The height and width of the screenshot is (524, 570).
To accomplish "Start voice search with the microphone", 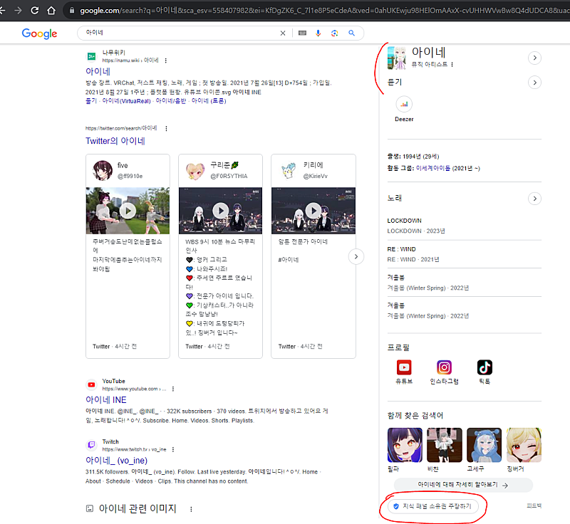I will [x=318, y=33].
